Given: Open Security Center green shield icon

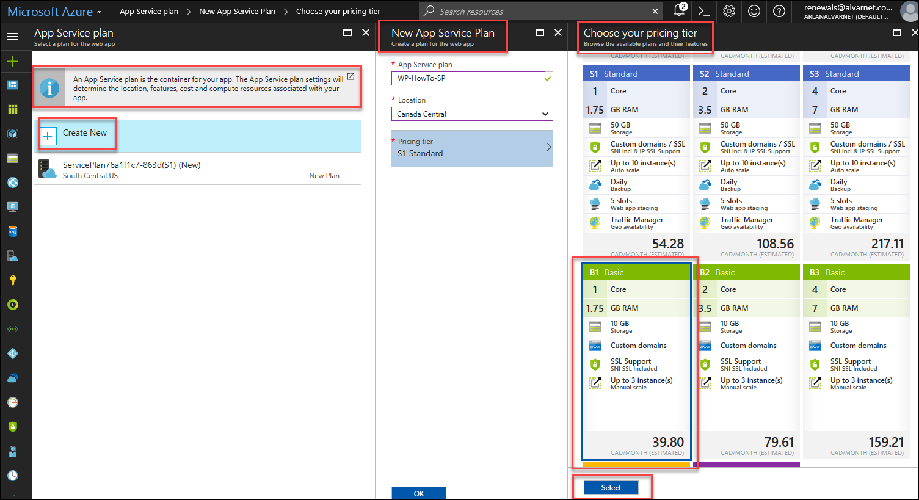Looking at the screenshot, I should click(13, 427).
